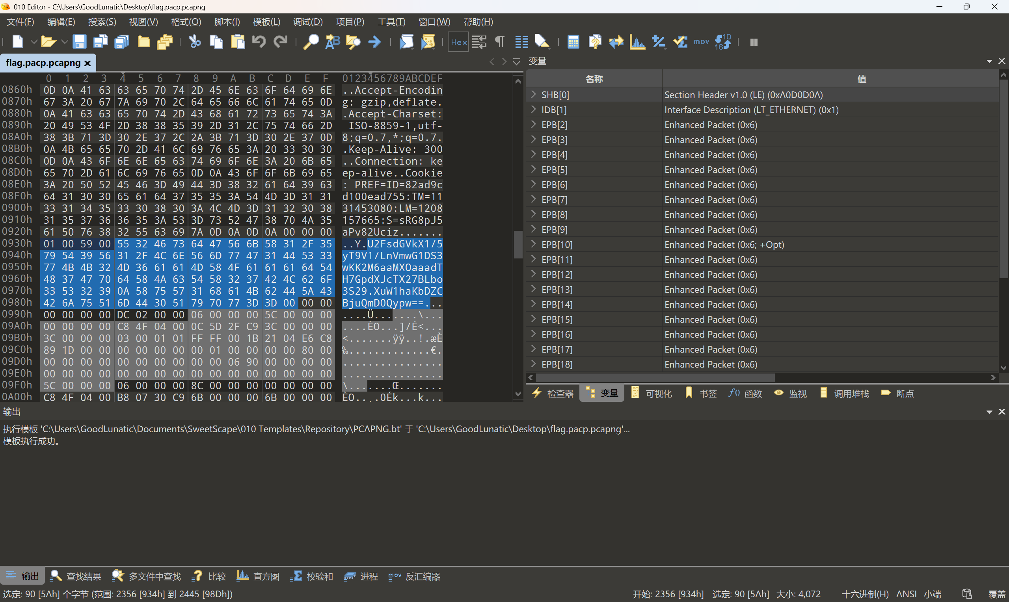Expand the EPB[18] tree row
1009x602 pixels.
(x=533, y=364)
